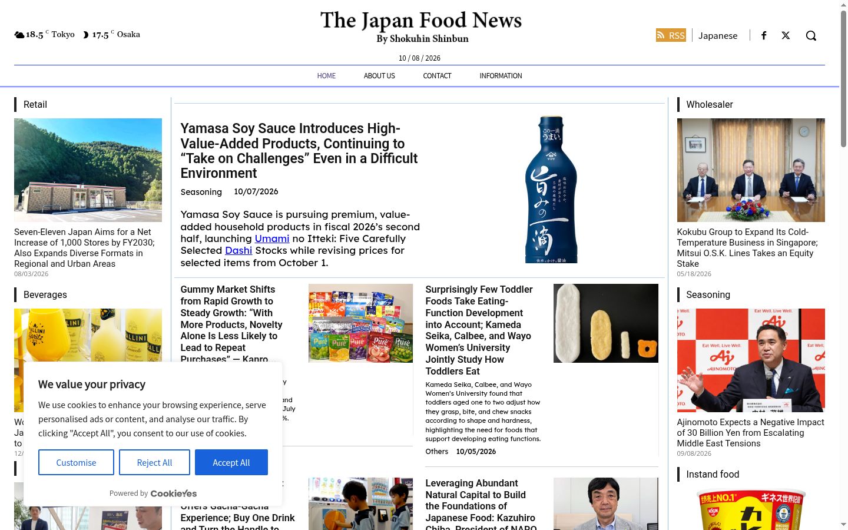Open the ABOUT US menu item
Screen dimensions: 848x530
(379, 76)
